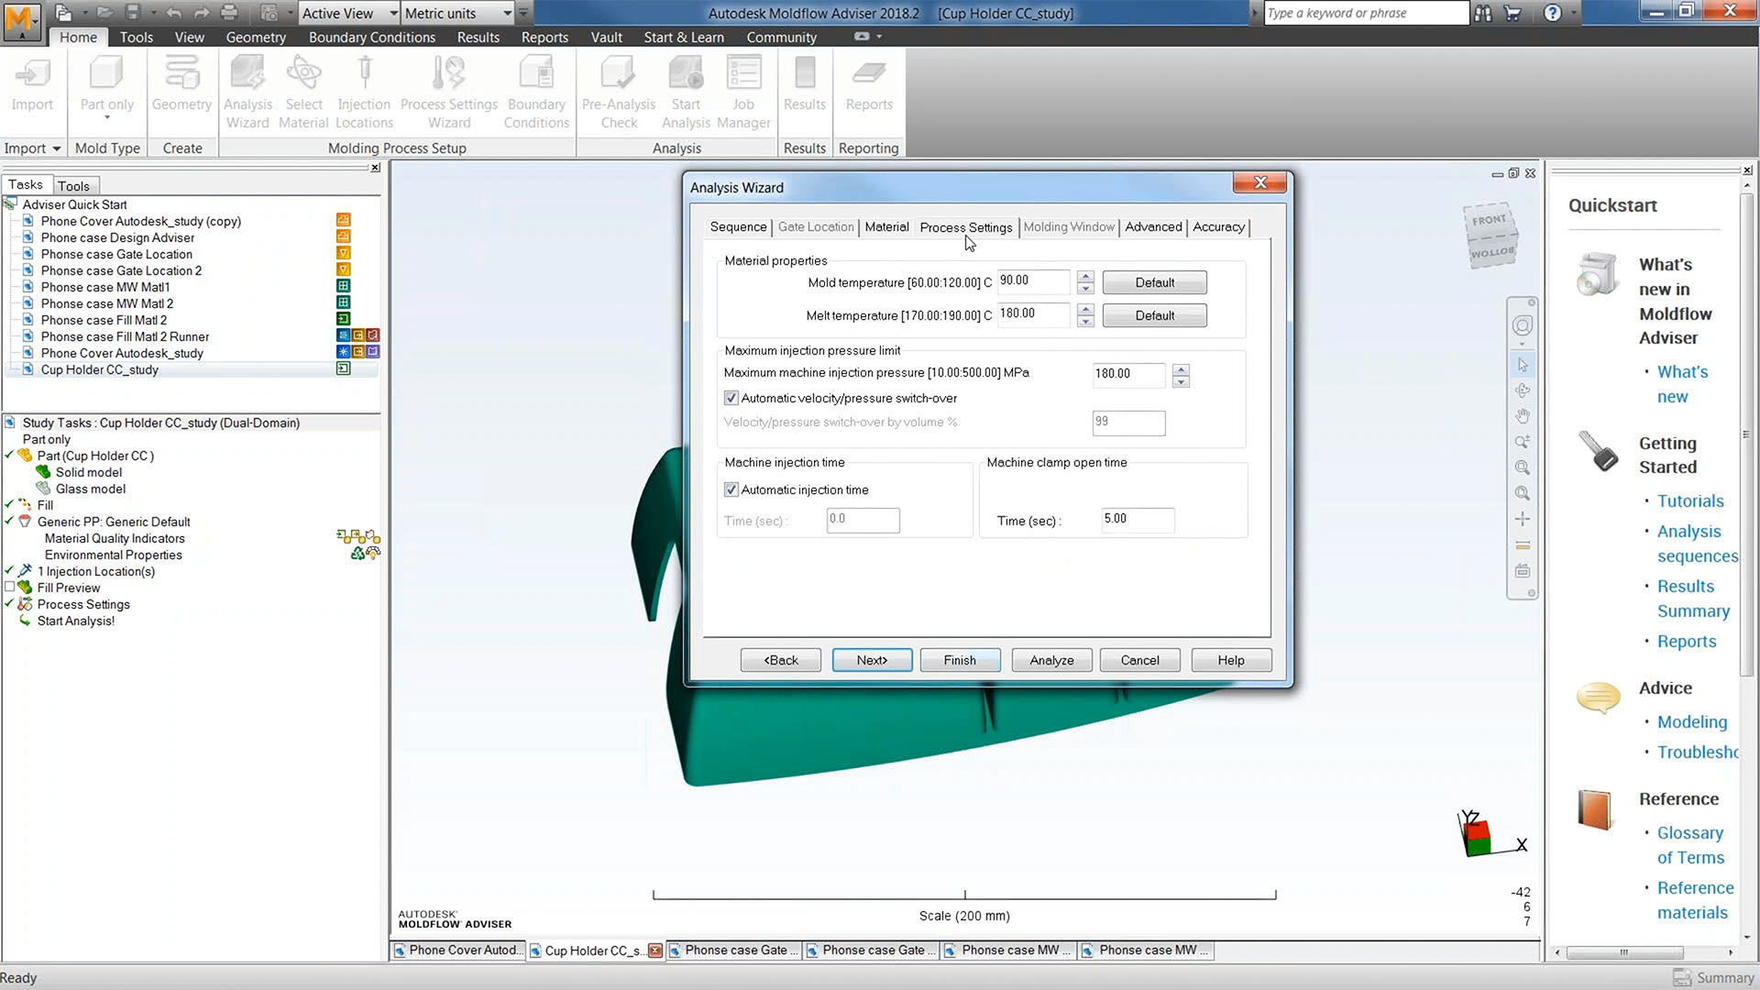Check the Fill Preview task checkbox
Screen dimensions: 1760x990
pyautogui.click(x=10, y=588)
